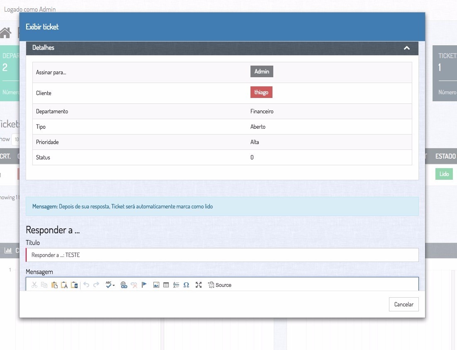Click Paste from Word icon
457x350 pixels.
(74, 285)
